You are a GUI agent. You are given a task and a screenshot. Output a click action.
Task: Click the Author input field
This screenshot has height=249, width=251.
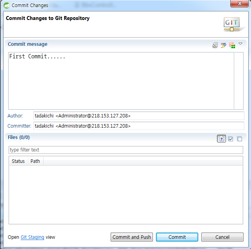click(139, 116)
